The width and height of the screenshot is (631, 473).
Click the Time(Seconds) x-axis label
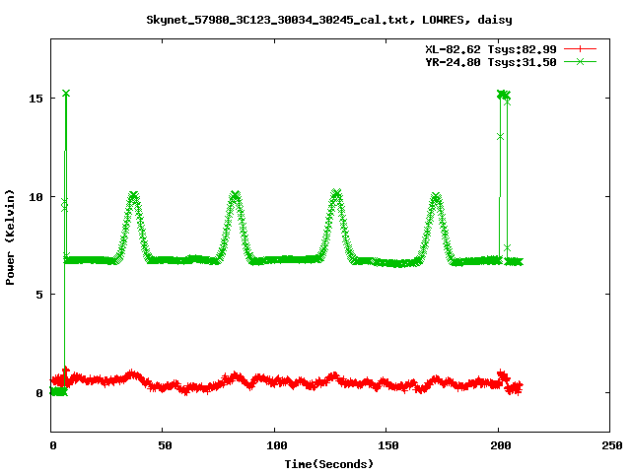[x=329, y=464]
